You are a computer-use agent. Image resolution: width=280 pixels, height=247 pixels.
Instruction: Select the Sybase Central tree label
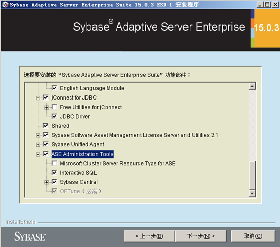pyautogui.click(x=78, y=182)
